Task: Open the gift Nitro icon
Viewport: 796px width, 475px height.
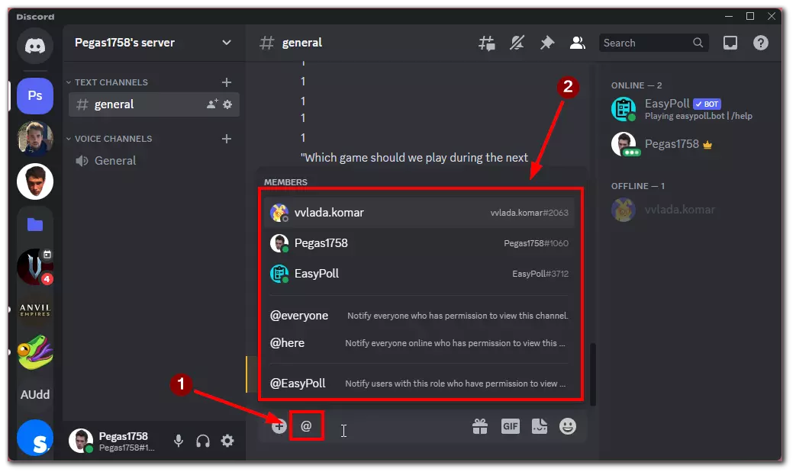Action: (x=479, y=427)
